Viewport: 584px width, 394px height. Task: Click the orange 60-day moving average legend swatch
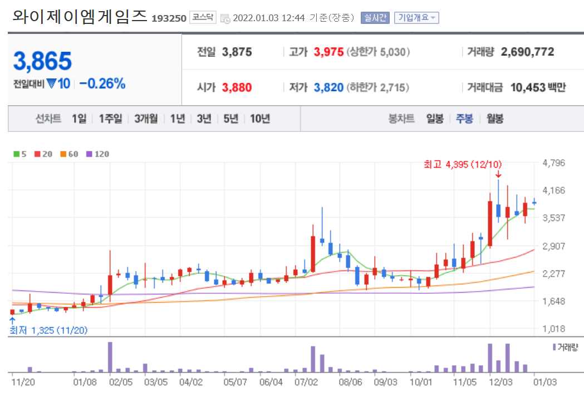tap(63, 154)
